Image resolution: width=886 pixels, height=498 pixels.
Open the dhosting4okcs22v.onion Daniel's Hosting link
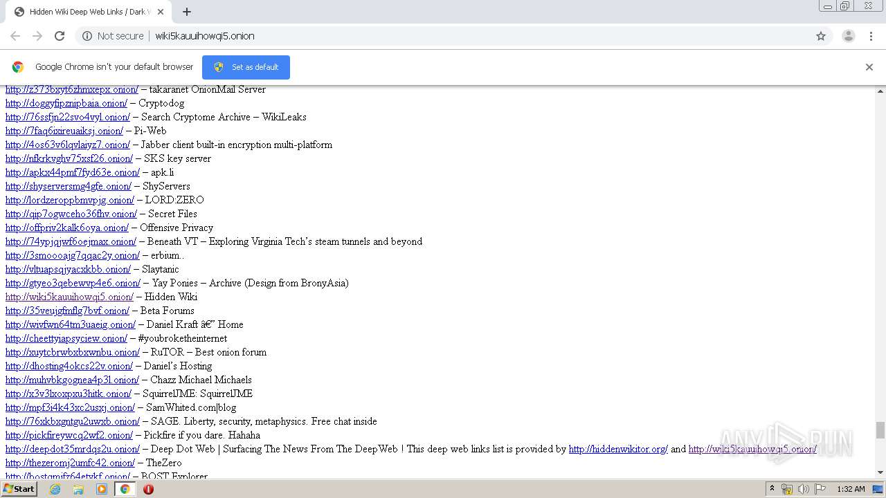pyautogui.click(x=69, y=366)
